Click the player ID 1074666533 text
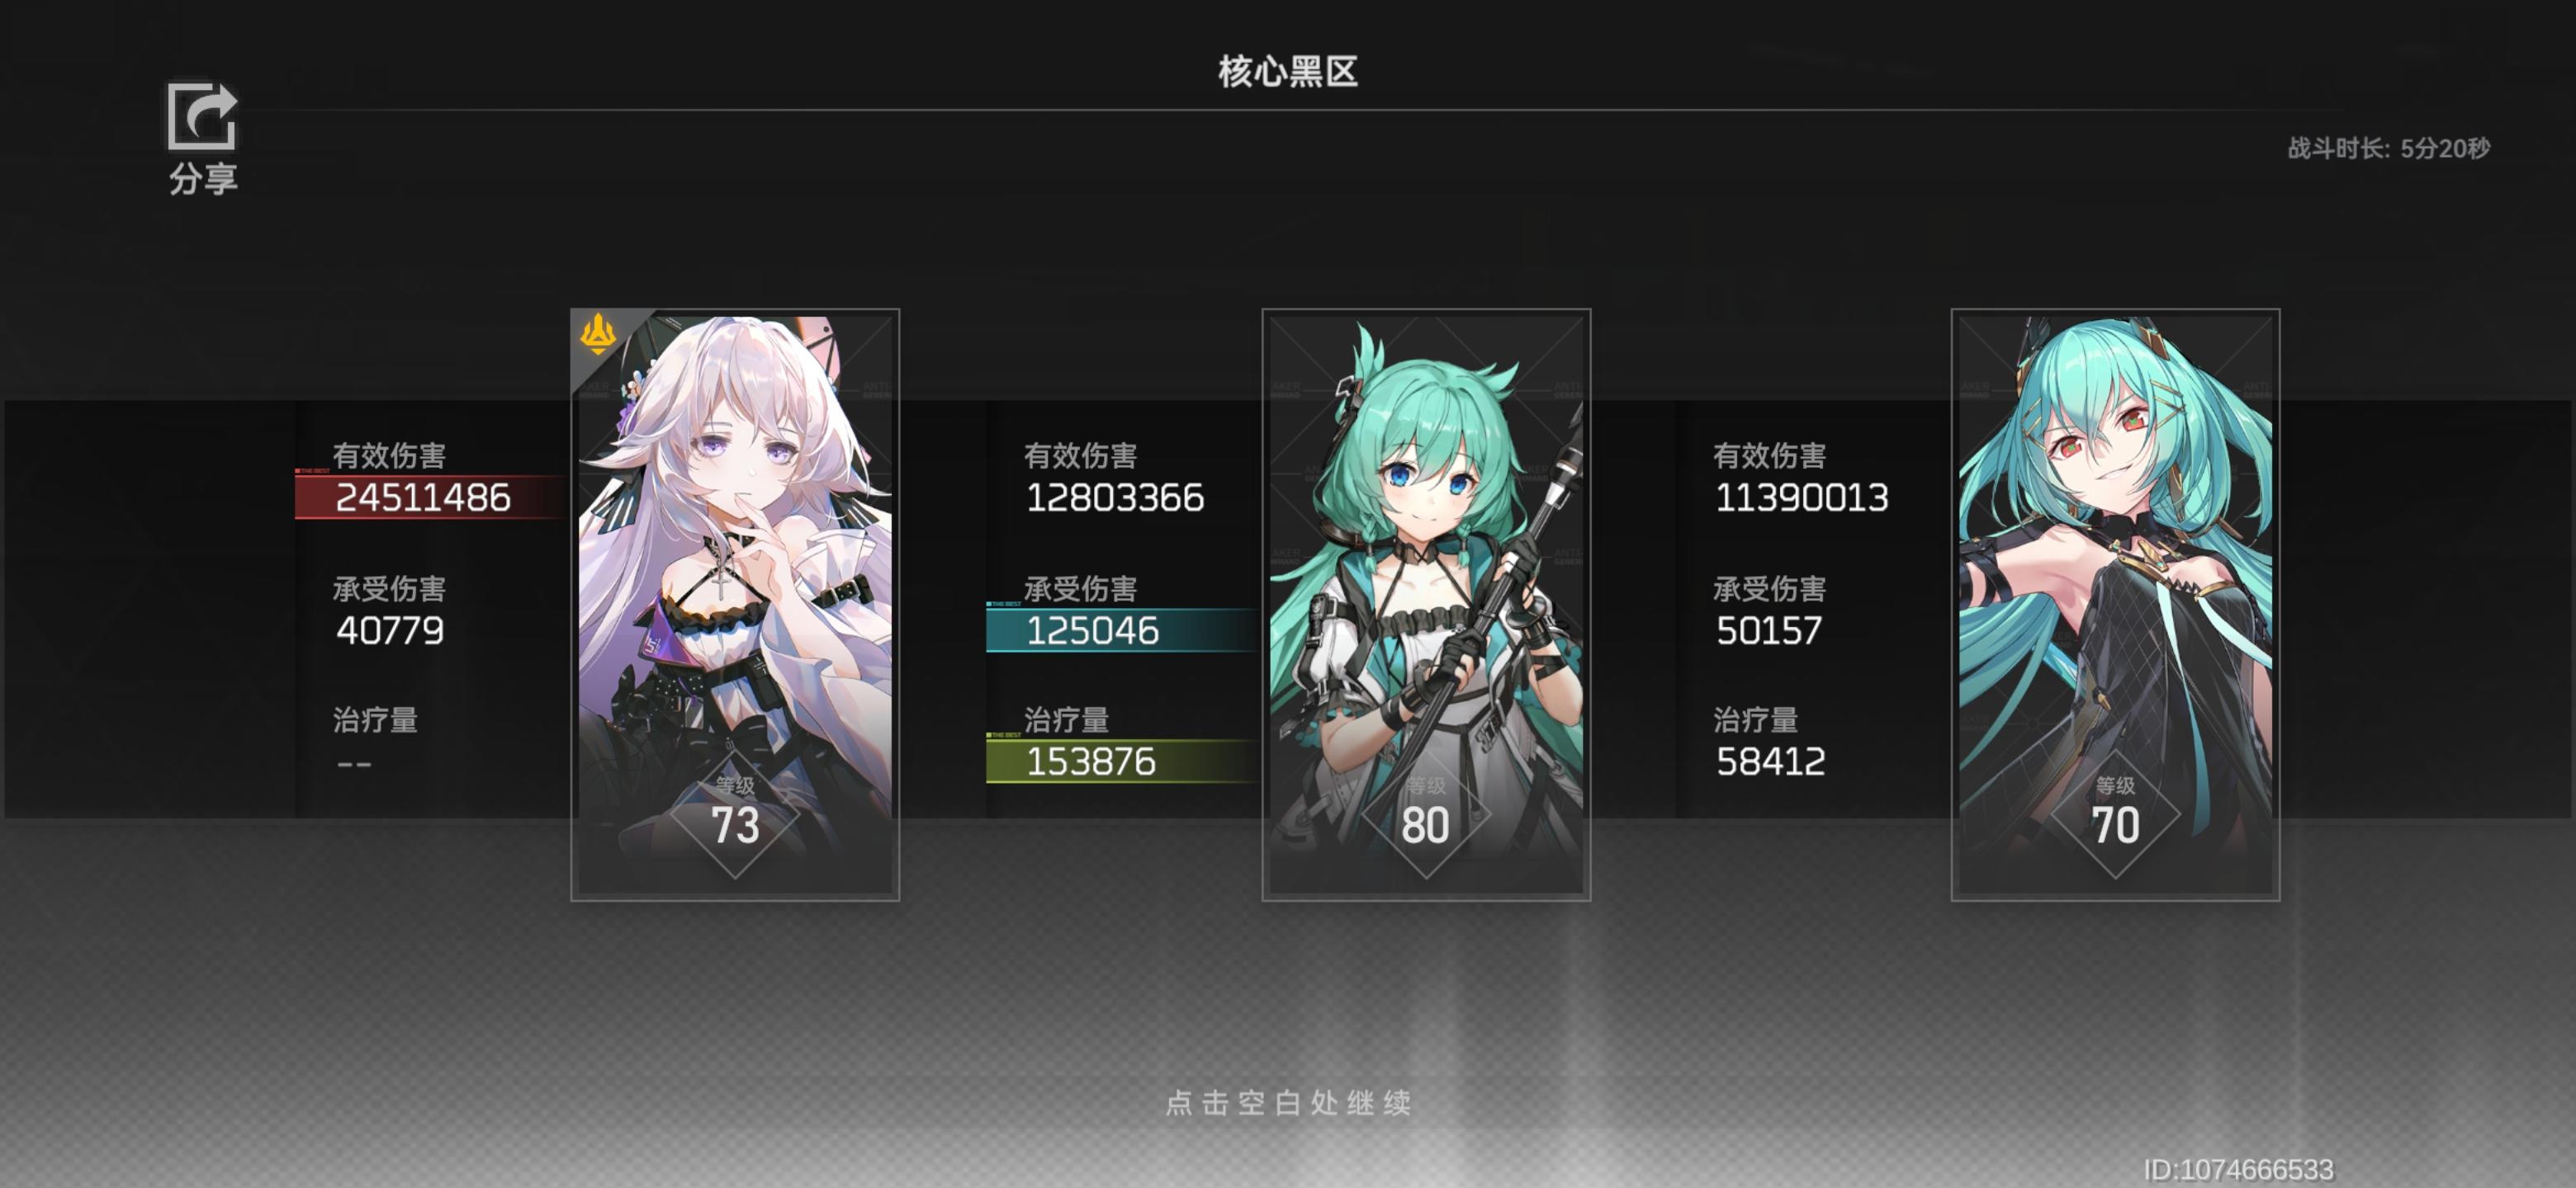Image resolution: width=2576 pixels, height=1188 pixels. coord(2238,1169)
